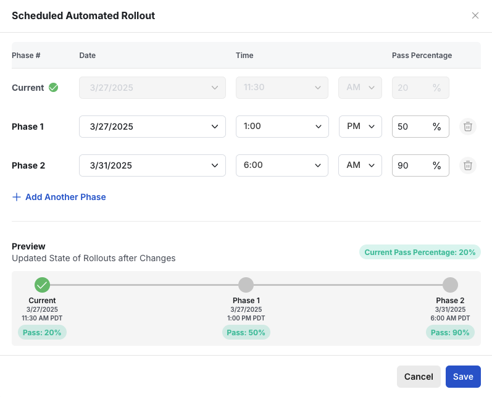492x397 pixels.
Task: Delete Phase 1 using its trash icon
Action: [468, 127]
